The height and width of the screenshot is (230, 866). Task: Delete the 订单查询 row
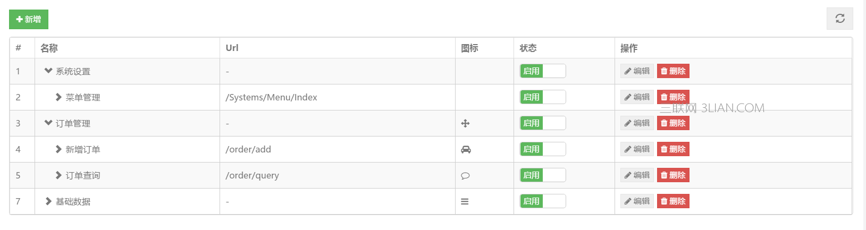pos(673,175)
